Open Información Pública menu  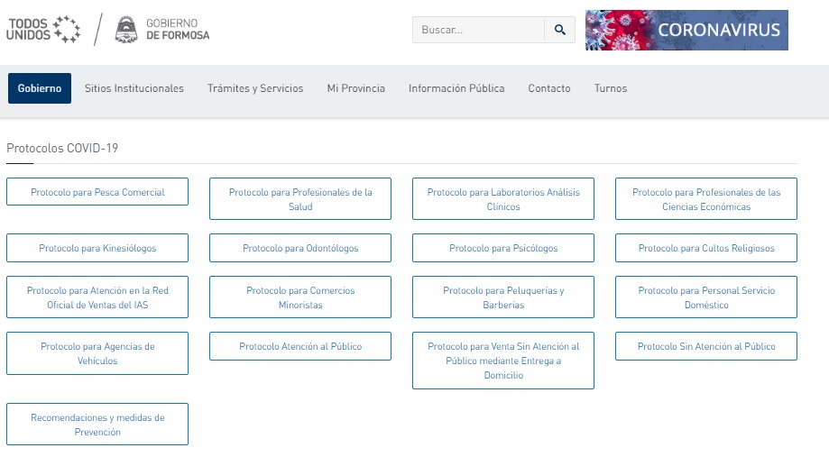point(456,88)
